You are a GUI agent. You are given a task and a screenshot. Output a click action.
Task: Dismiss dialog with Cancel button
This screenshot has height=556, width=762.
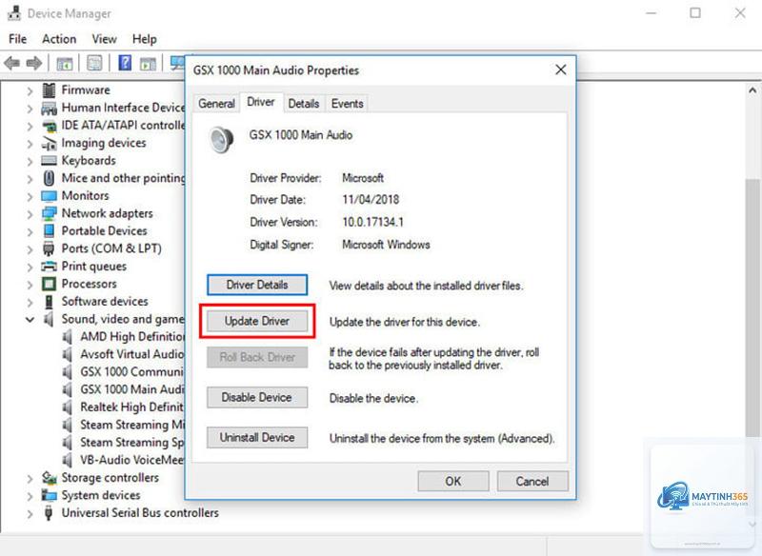tap(532, 481)
